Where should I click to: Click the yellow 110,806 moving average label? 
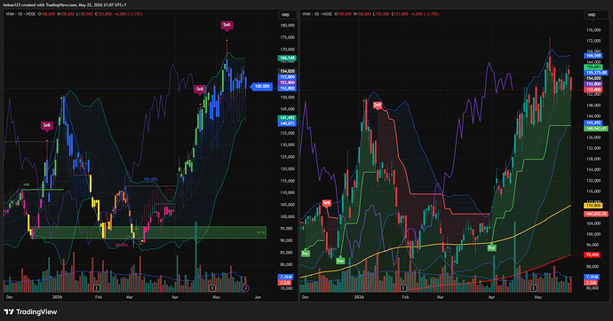click(593, 206)
